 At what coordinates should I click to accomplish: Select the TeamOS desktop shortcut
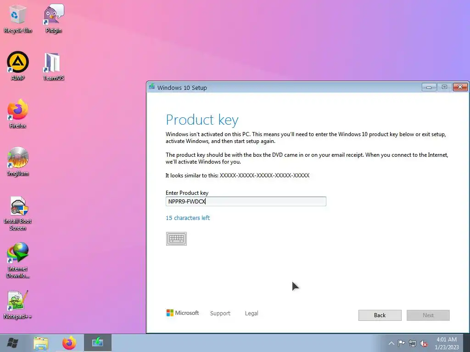54,66
